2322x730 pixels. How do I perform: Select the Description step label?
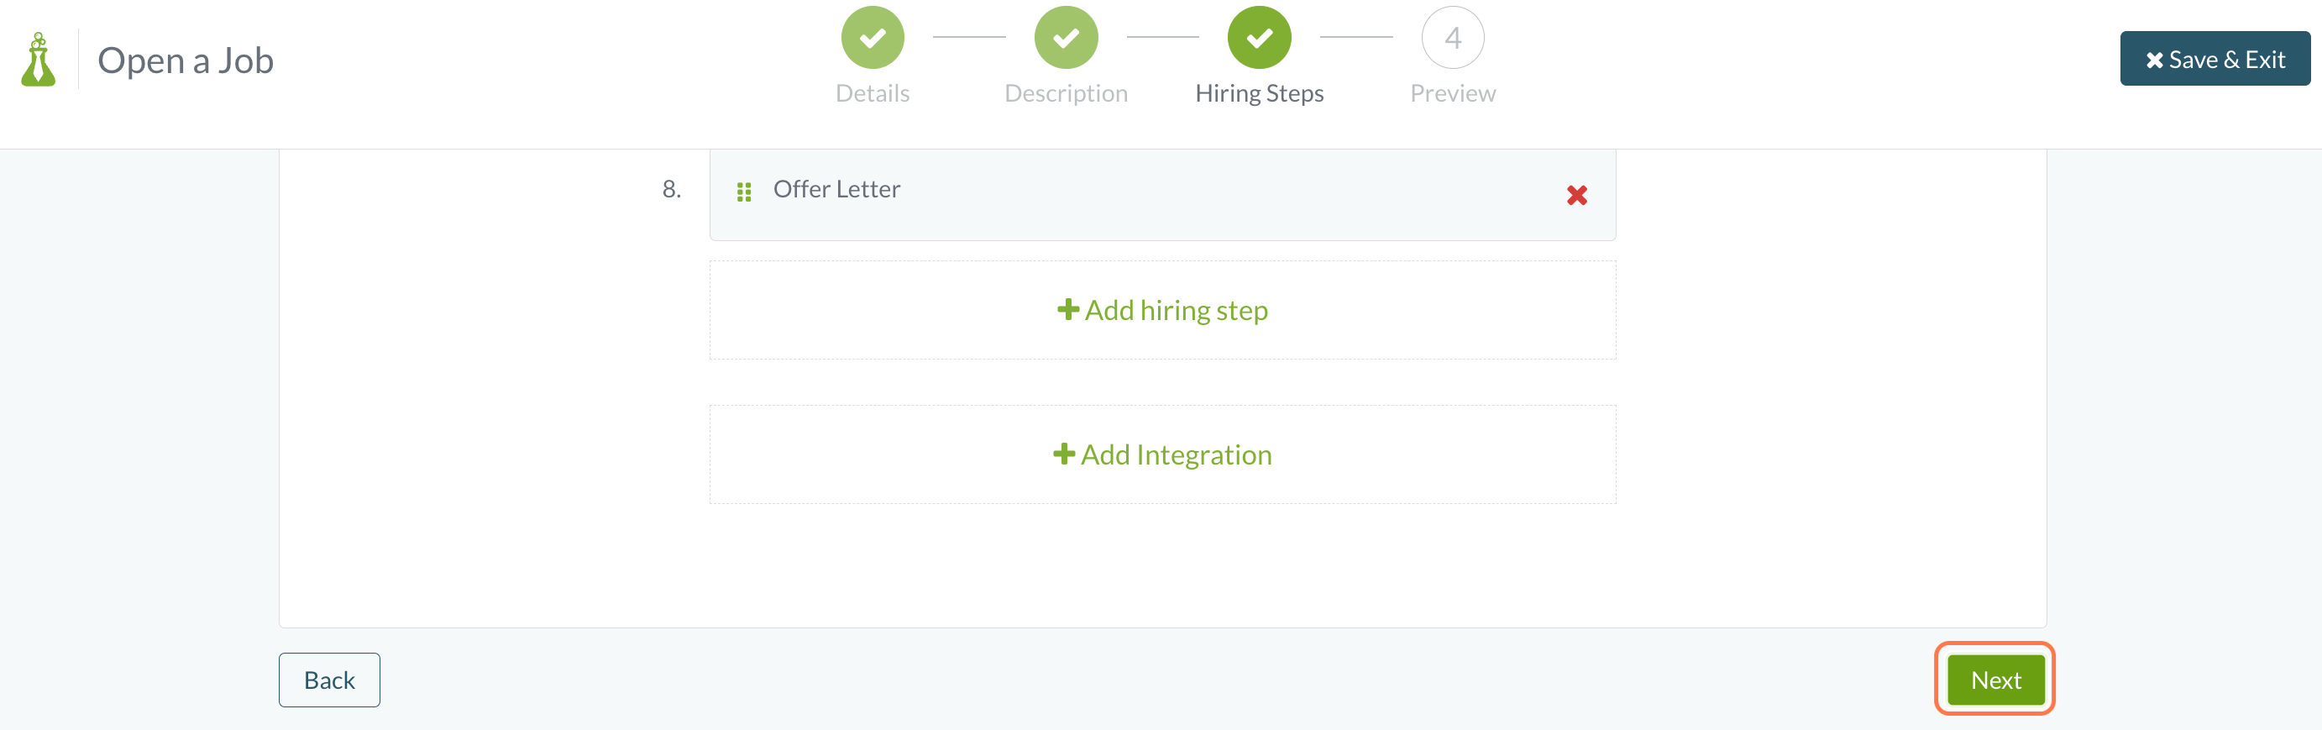tap(1066, 94)
